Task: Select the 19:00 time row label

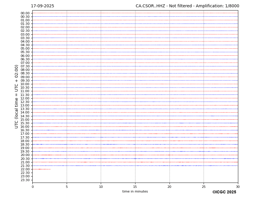Action: 25,148
